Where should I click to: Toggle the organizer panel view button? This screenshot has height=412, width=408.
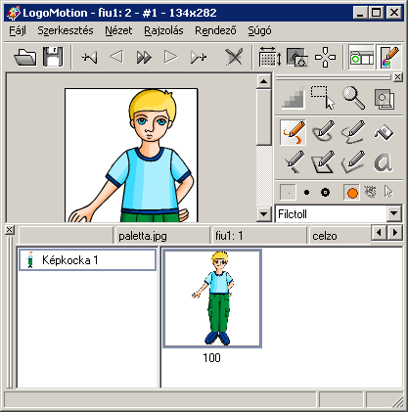(361, 58)
